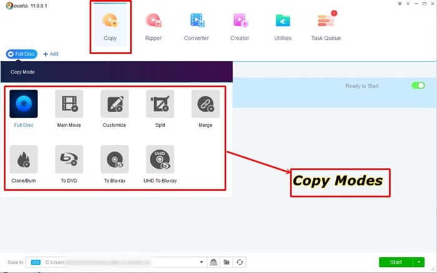Click the Add source button
Viewport: 437px width, 273px height.
pos(51,54)
